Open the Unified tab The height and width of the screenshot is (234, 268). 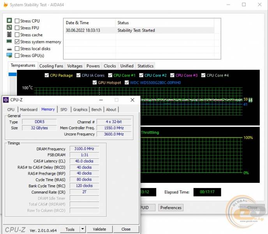[x=127, y=66]
